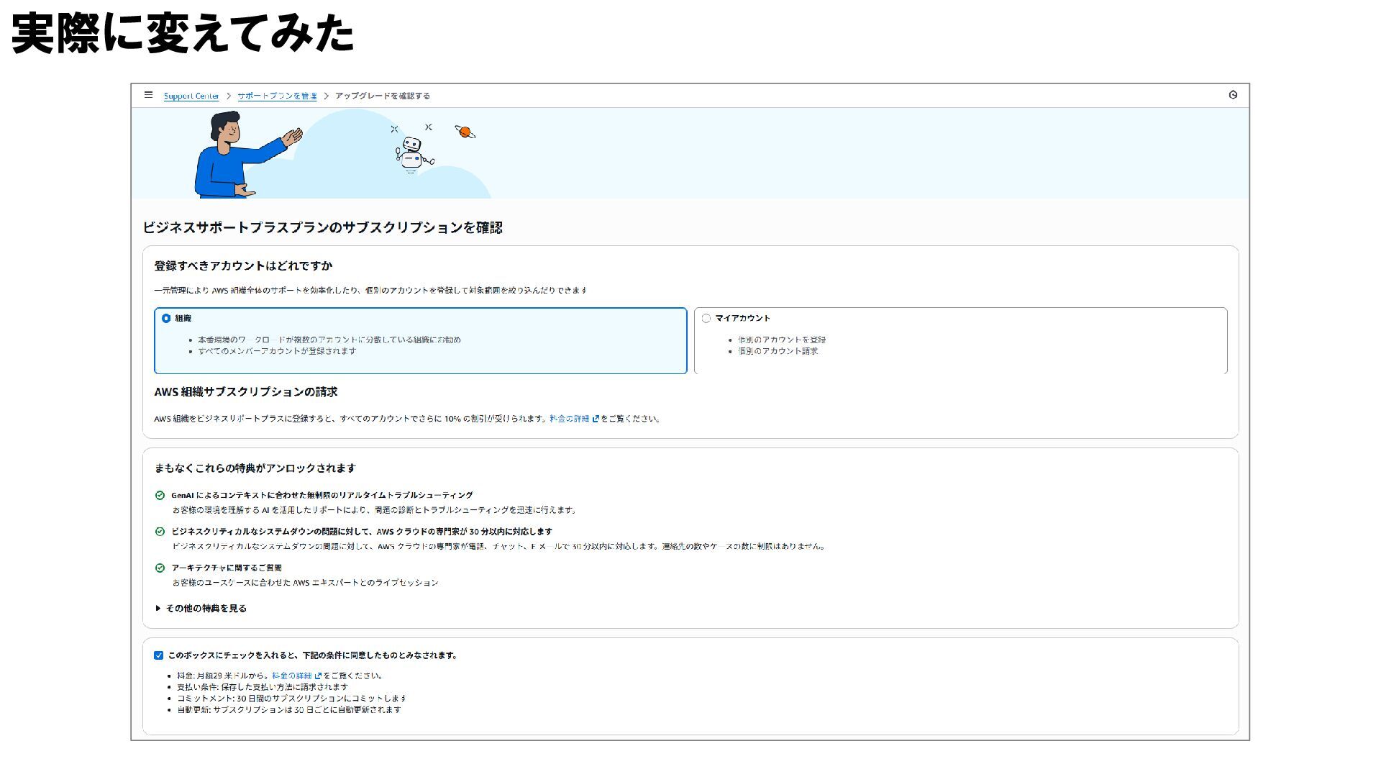The width and height of the screenshot is (1381, 777).
Task: Click the external link icon after 料金の詳細 in billing section
Action: 596,419
